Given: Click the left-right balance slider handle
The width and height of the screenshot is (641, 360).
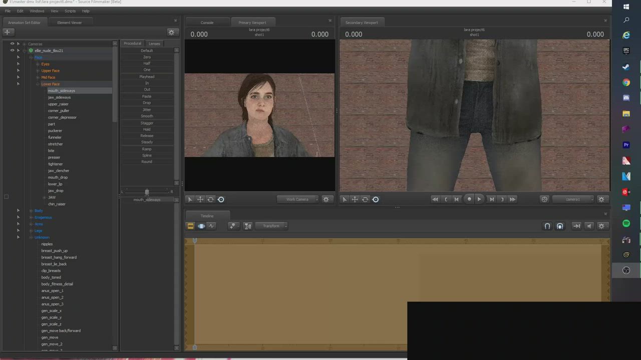Looking at the screenshot, I should 147,192.
